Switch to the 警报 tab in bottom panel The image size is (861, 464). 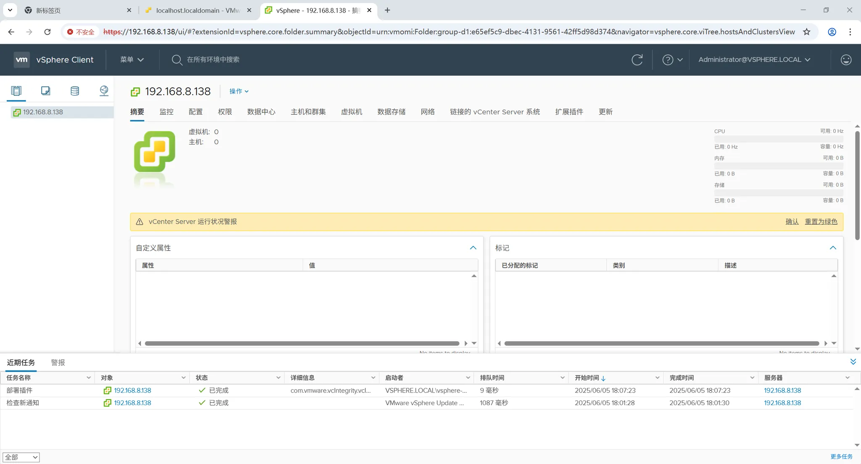58,362
